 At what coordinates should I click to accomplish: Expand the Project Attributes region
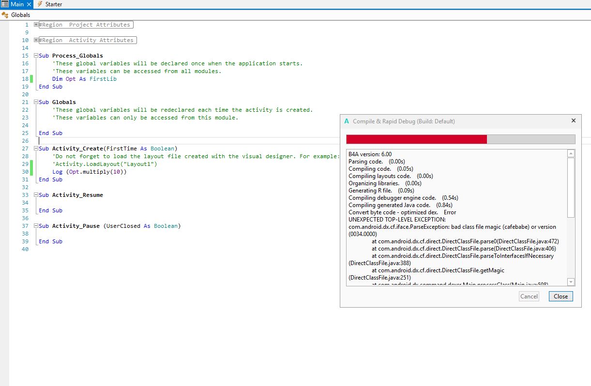coord(36,25)
